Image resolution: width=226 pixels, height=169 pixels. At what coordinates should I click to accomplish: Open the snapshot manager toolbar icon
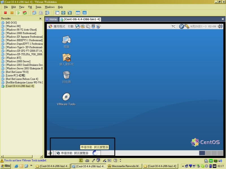coord(47,13)
